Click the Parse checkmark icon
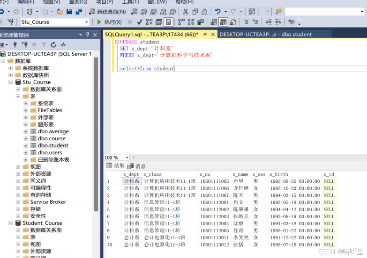 click(x=140, y=22)
